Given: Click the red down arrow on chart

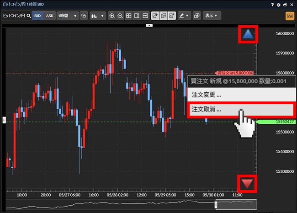Looking at the screenshot, I should [248, 183].
